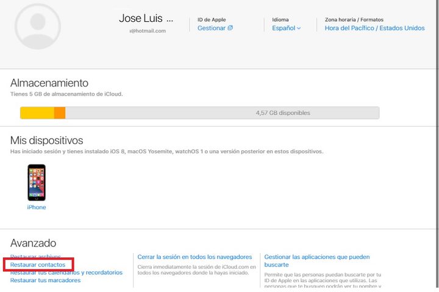
Task: Open Hora del Pacífico / Estados Unidos
Action: click(x=374, y=28)
